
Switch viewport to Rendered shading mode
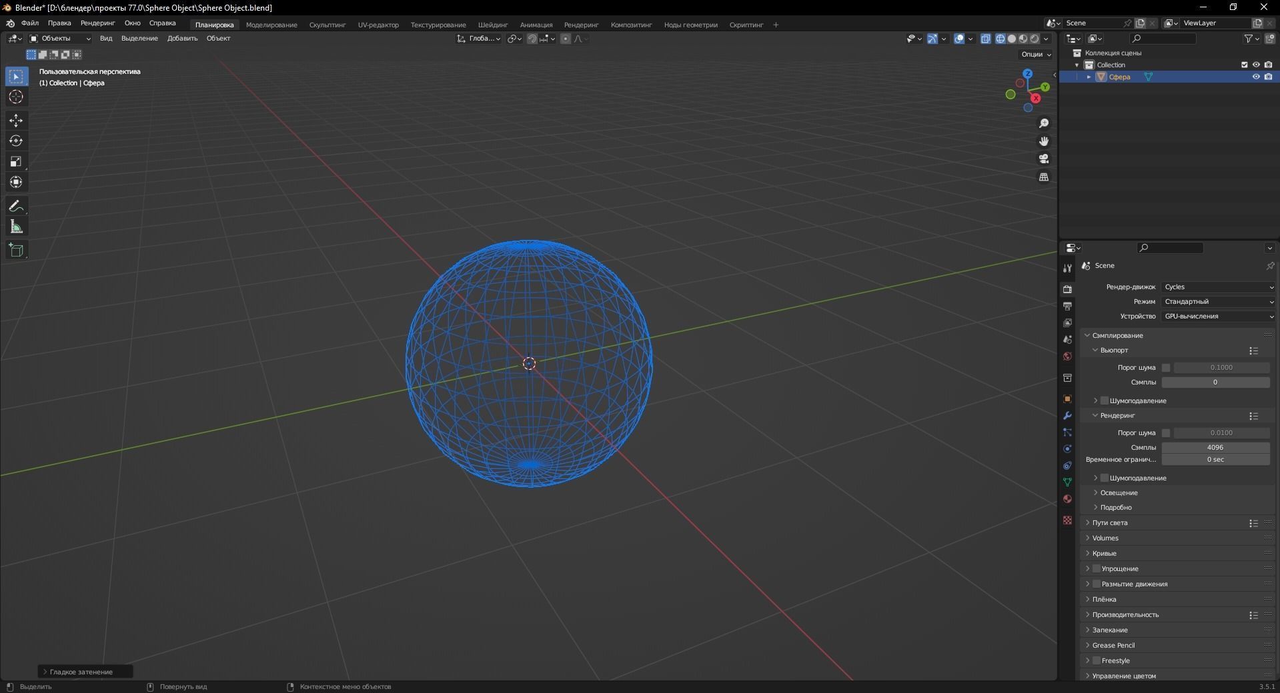point(1035,39)
